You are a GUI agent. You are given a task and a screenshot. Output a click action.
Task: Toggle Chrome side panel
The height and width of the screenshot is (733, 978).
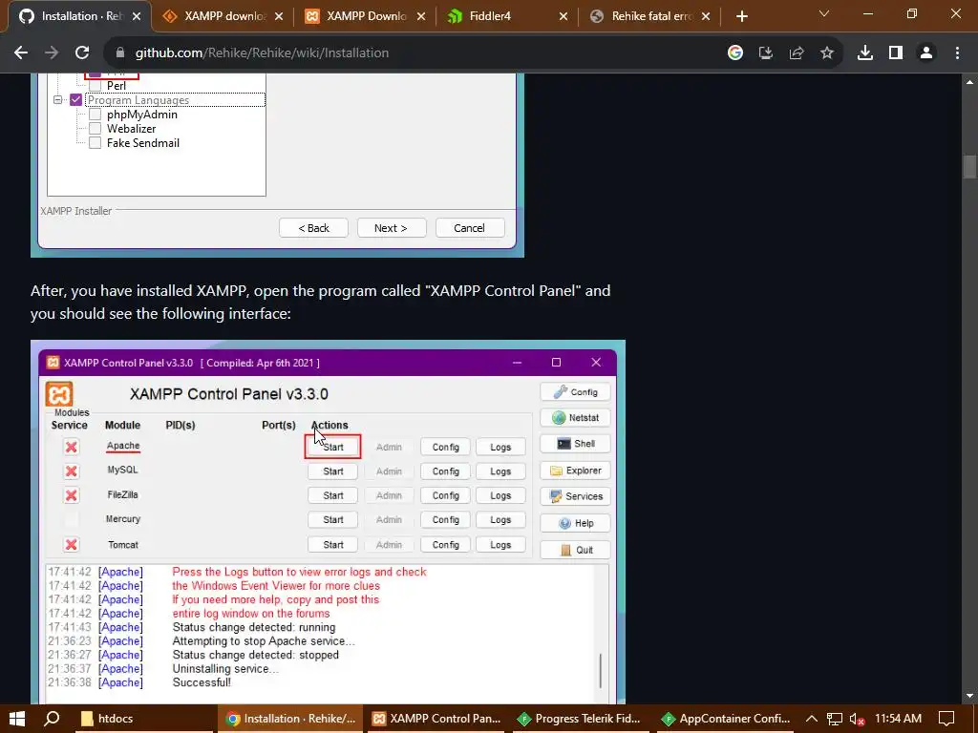(x=896, y=53)
